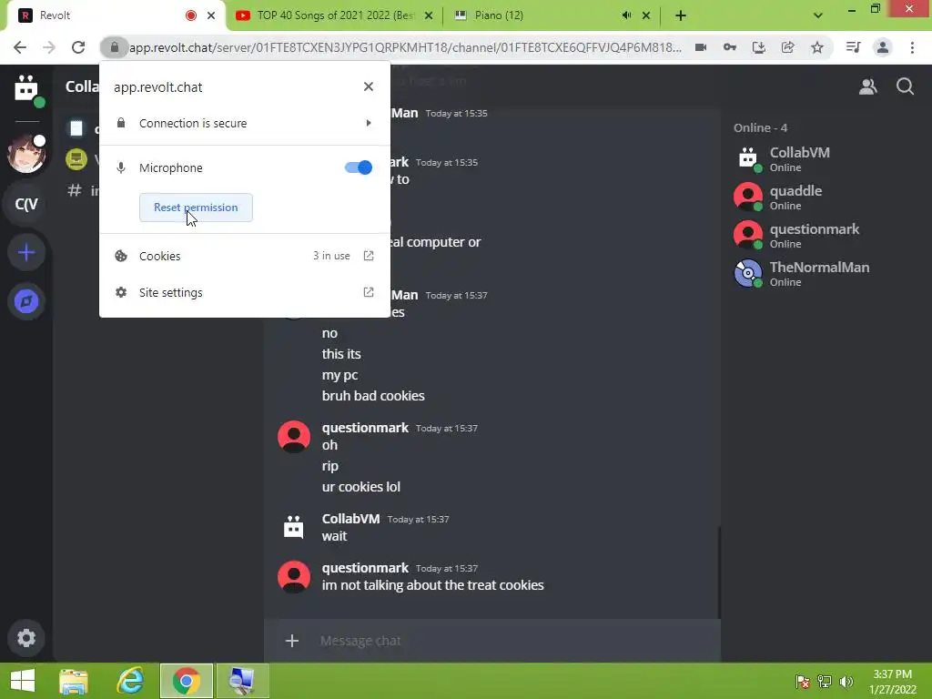Click the Action Center flag tray icon
Viewport: 932px width, 699px height.
(x=803, y=681)
